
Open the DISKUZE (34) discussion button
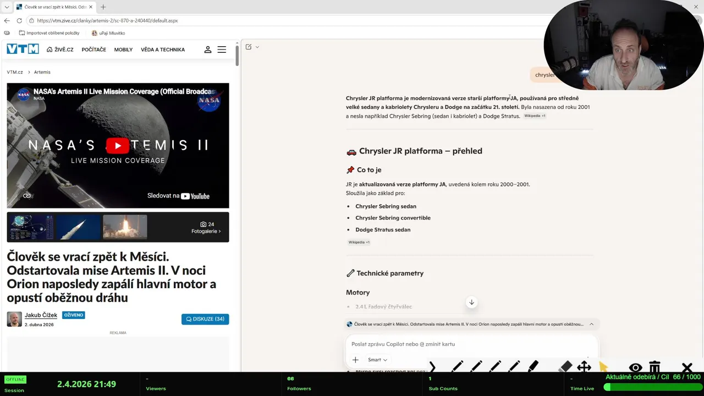(x=205, y=319)
